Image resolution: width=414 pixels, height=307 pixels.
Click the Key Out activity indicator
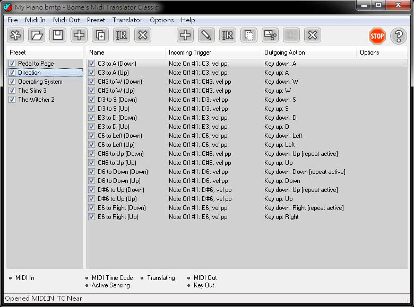tap(201, 285)
